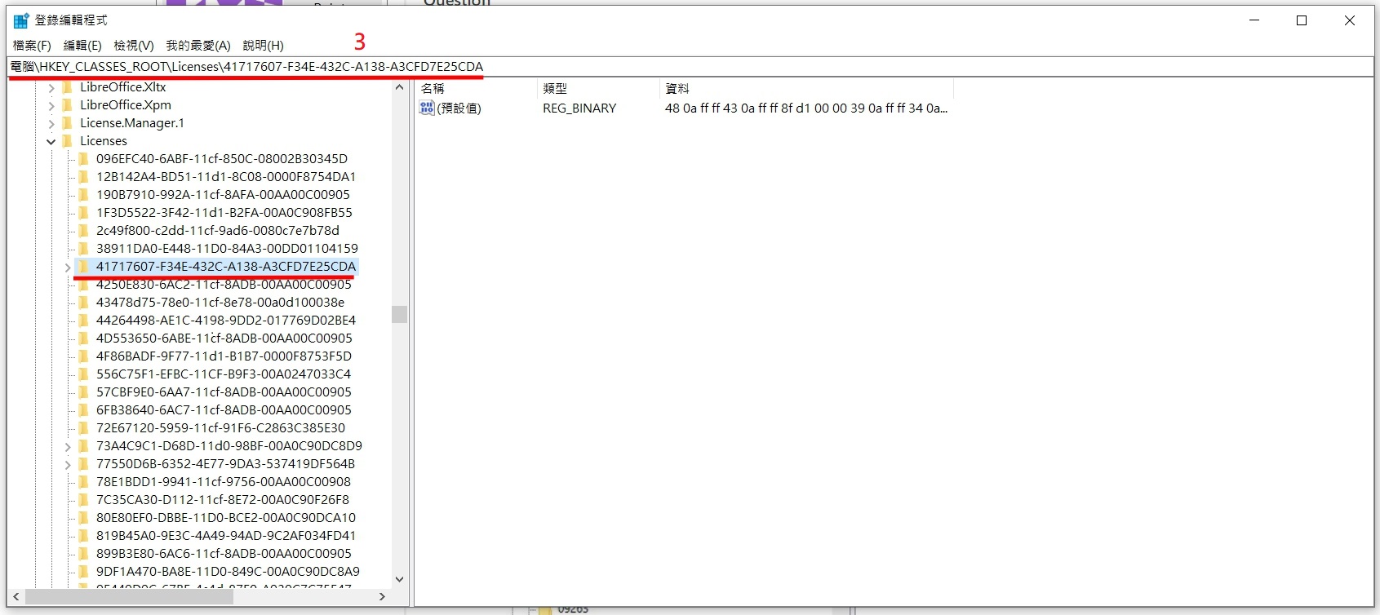Expand the License.Manager.1 key
Image resolution: width=1380 pixels, height=615 pixels.
point(51,123)
